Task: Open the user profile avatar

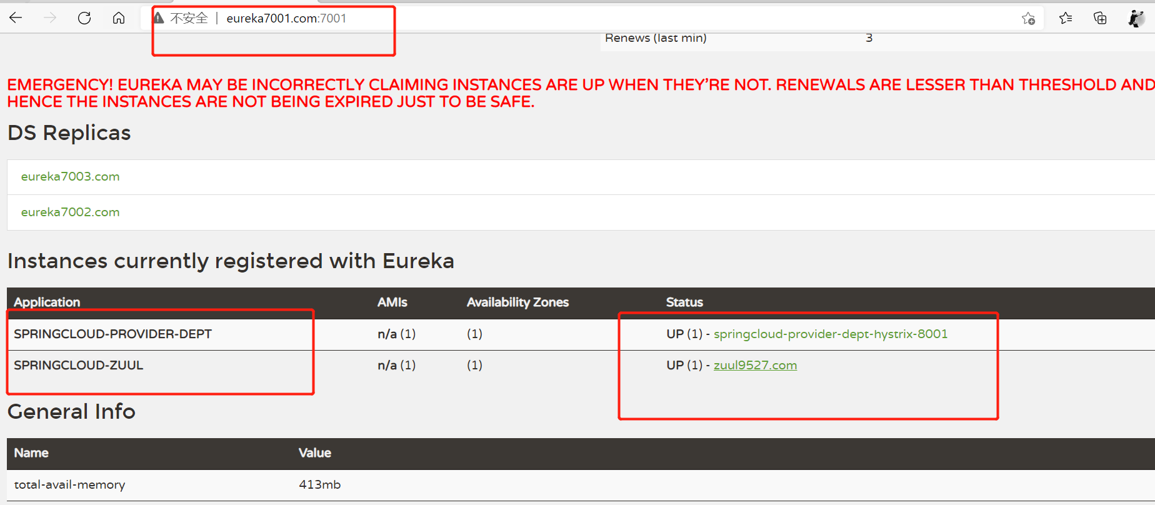Action: coord(1136,18)
